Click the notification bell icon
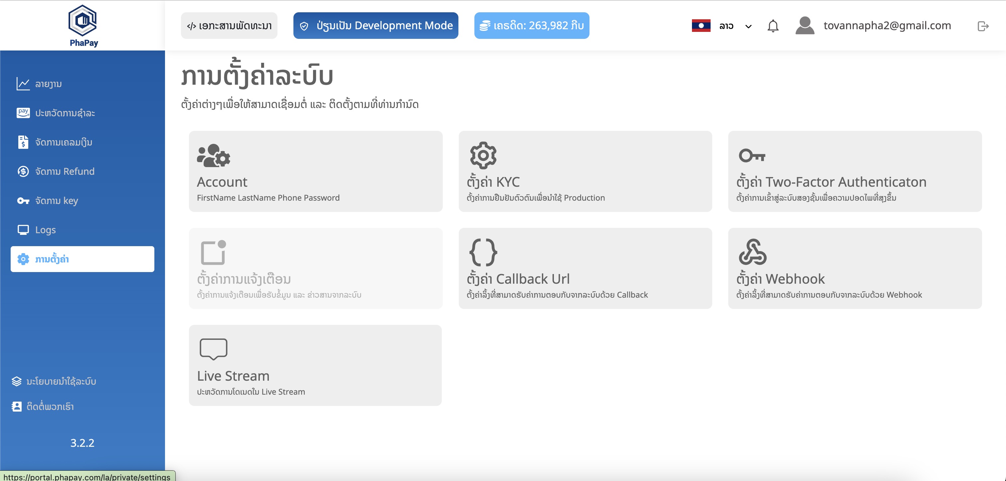Screen dimensions: 1006x481 click(x=773, y=25)
